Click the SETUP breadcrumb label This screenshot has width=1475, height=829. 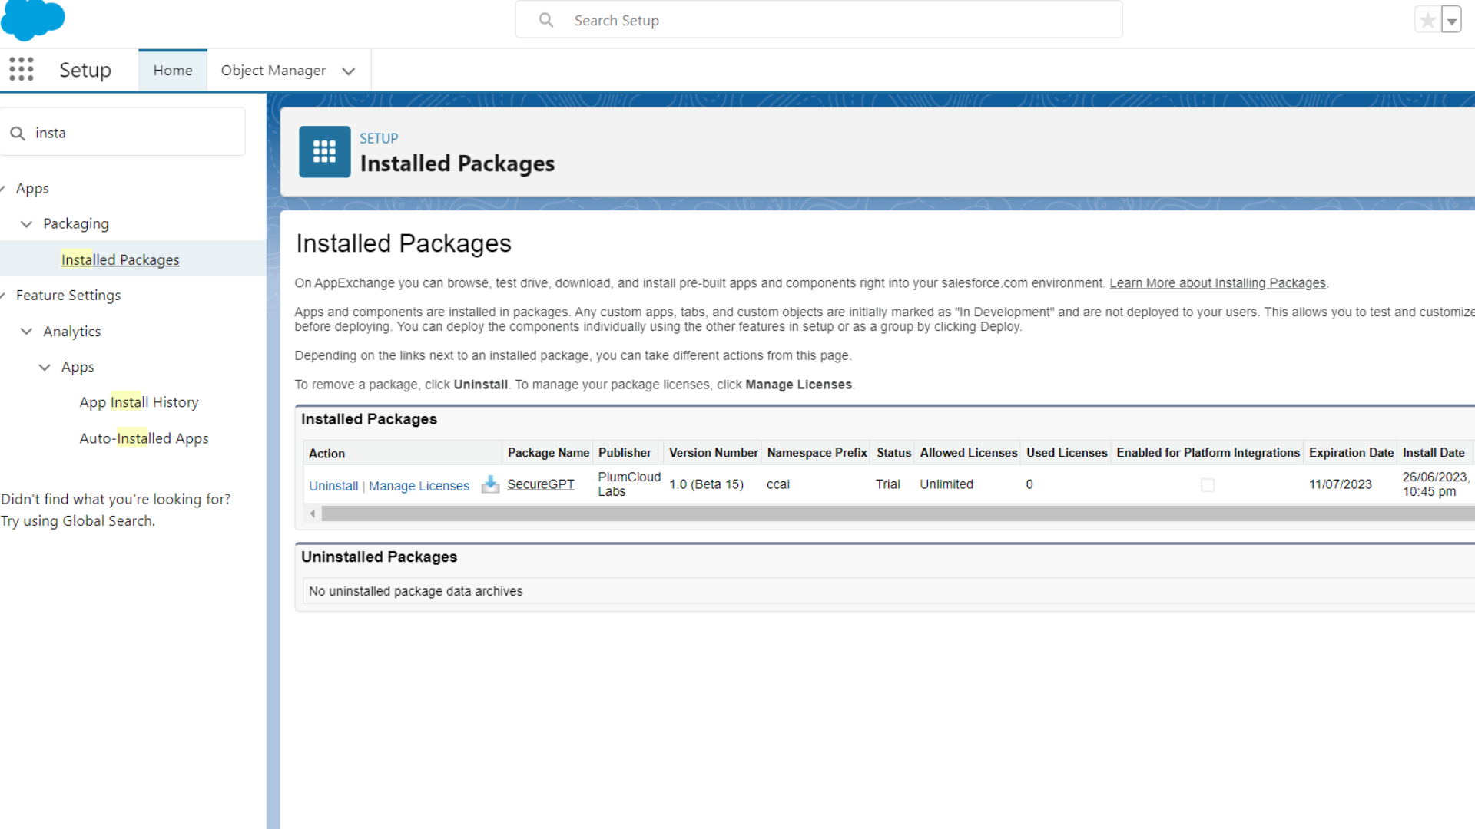[x=379, y=138]
